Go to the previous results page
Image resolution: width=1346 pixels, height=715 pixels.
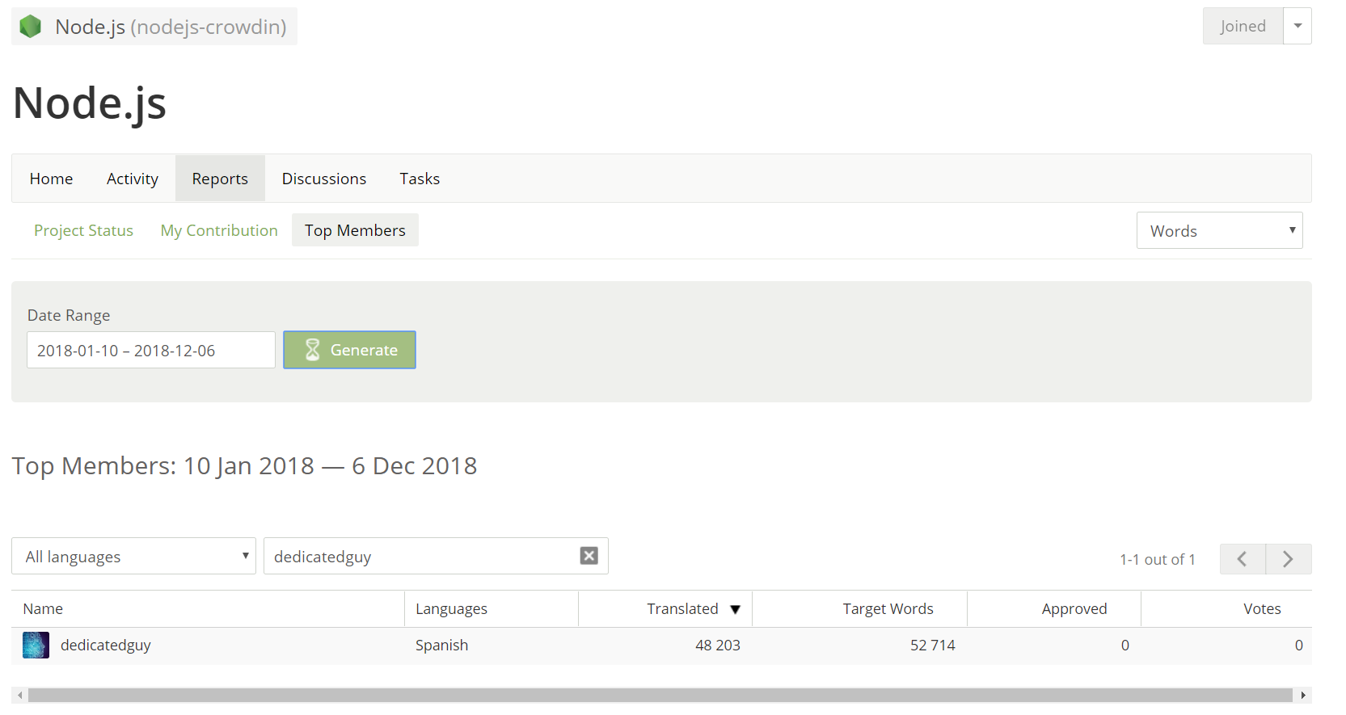point(1243,559)
